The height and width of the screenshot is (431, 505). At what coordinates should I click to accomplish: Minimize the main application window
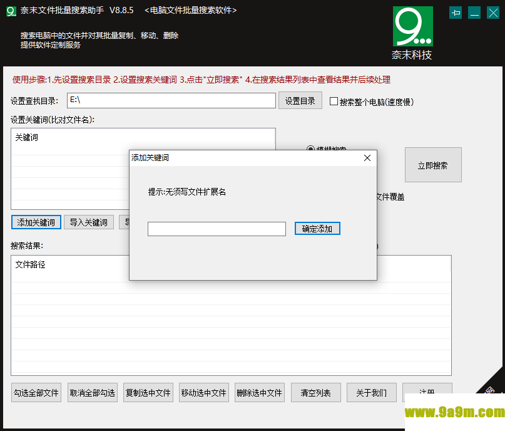click(x=474, y=13)
